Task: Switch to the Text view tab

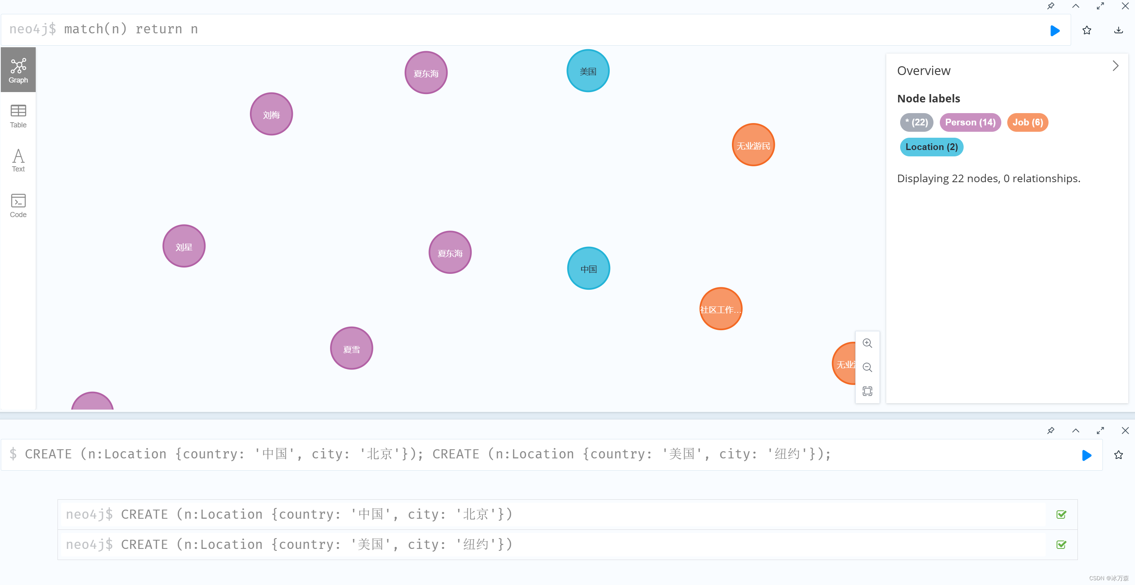Action: (18, 160)
